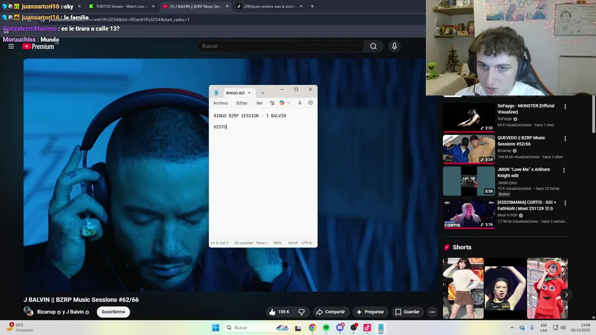This screenshot has width=596, height=335.
Task: Go to the YouTube Premium home logo
Action: 38,47
